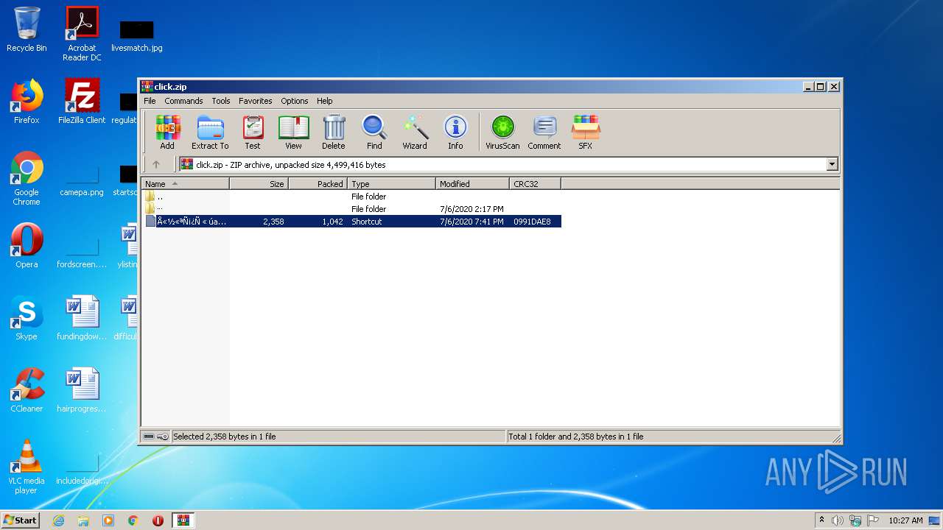Open the Help menu
Screen dimensions: 943x530
pos(325,101)
